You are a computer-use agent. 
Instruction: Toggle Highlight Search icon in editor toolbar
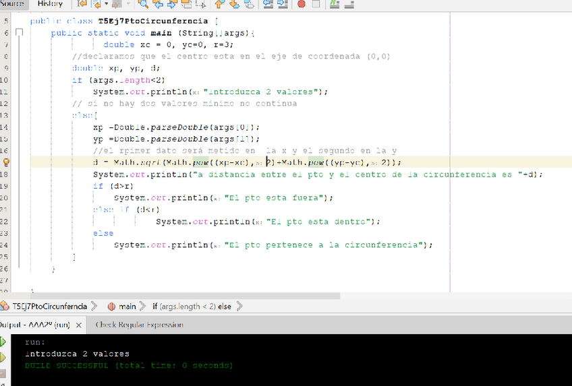[186, 4]
